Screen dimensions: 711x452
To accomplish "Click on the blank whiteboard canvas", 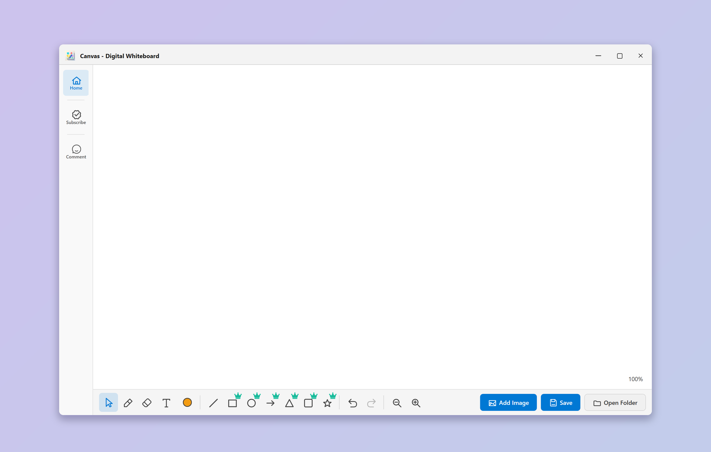I will [372, 227].
